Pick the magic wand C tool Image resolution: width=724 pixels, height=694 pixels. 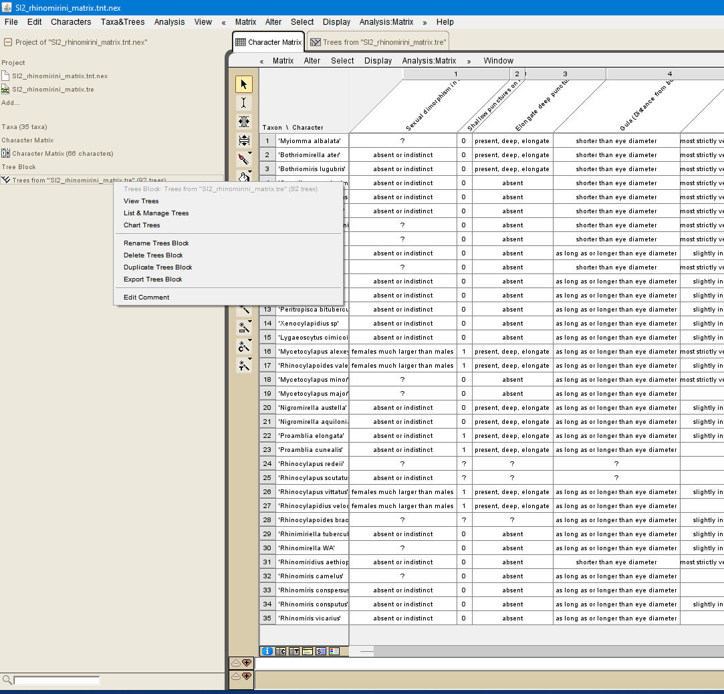[243, 346]
